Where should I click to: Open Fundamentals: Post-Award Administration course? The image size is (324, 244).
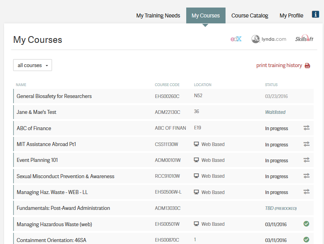(63, 208)
